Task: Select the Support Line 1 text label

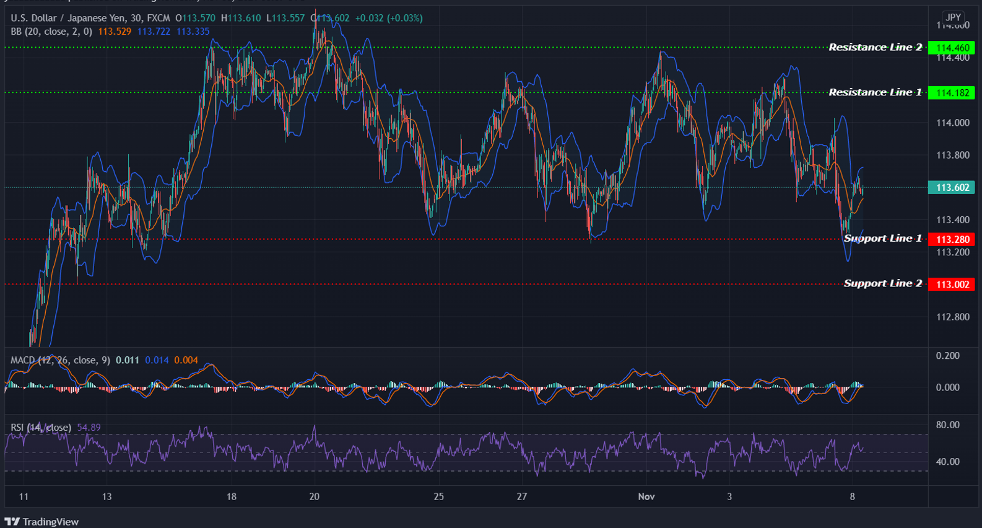Action: point(883,239)
